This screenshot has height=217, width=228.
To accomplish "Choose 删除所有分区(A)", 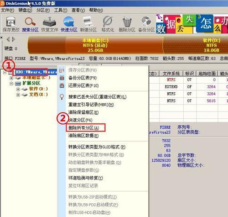I will coord(83,128).
